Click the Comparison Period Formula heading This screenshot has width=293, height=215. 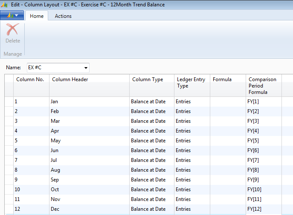click(x=263, y=86)
